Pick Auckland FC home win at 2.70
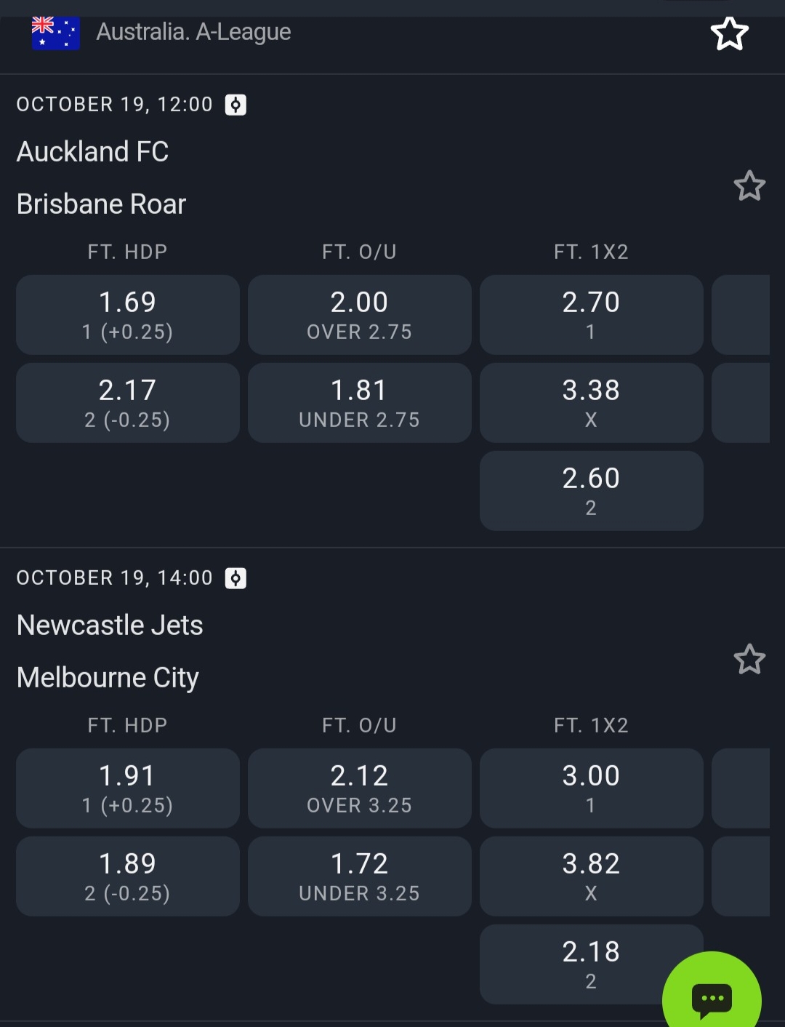 coord(591,315)
